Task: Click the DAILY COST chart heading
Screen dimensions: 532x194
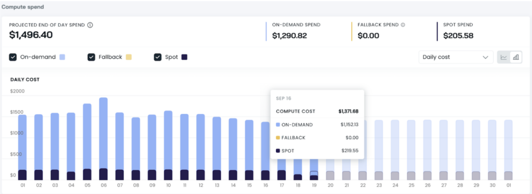Action: (25, 80)
